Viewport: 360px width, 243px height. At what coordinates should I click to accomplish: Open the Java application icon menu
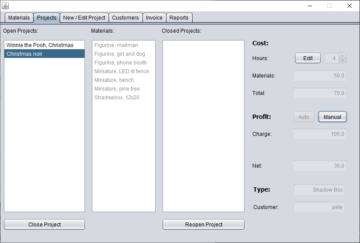[x=5, y=6]
